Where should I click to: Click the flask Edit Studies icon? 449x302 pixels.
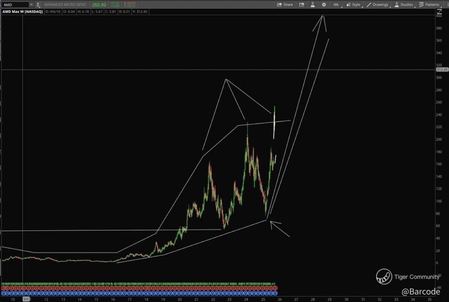(312, 4)
